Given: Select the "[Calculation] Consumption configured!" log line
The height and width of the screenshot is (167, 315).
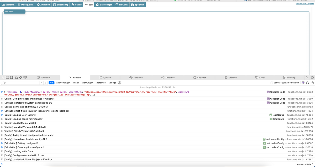Looking at the screenshot, I should click(157, 147).
